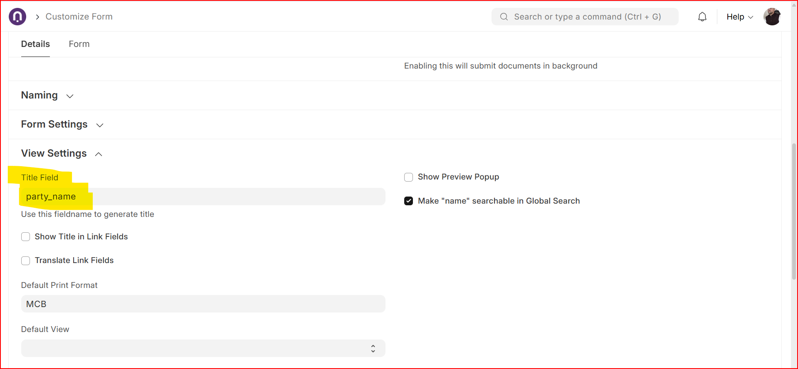Enable Show Preview Popup checkbox
This screenshot has height=369, width=798.
coord(409,177)
